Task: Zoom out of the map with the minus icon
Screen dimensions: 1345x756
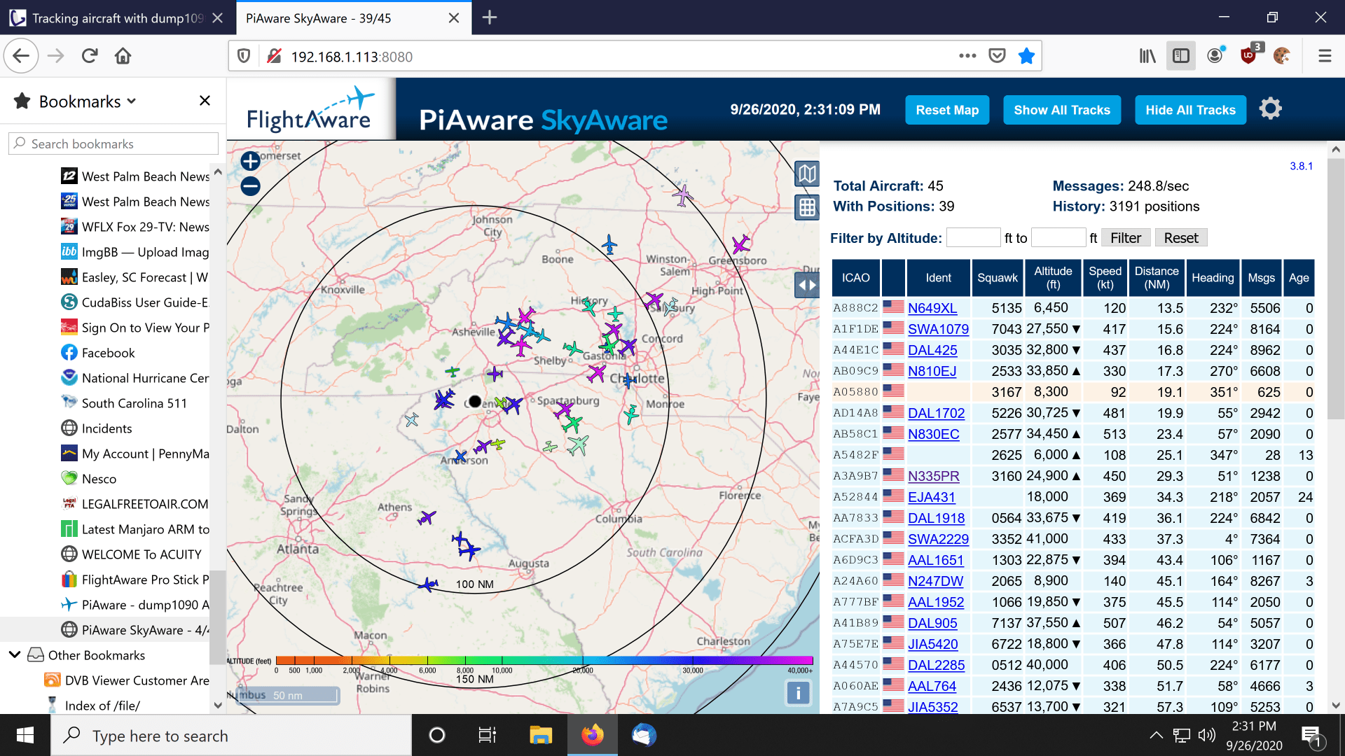Action: [x=250, y=186]
